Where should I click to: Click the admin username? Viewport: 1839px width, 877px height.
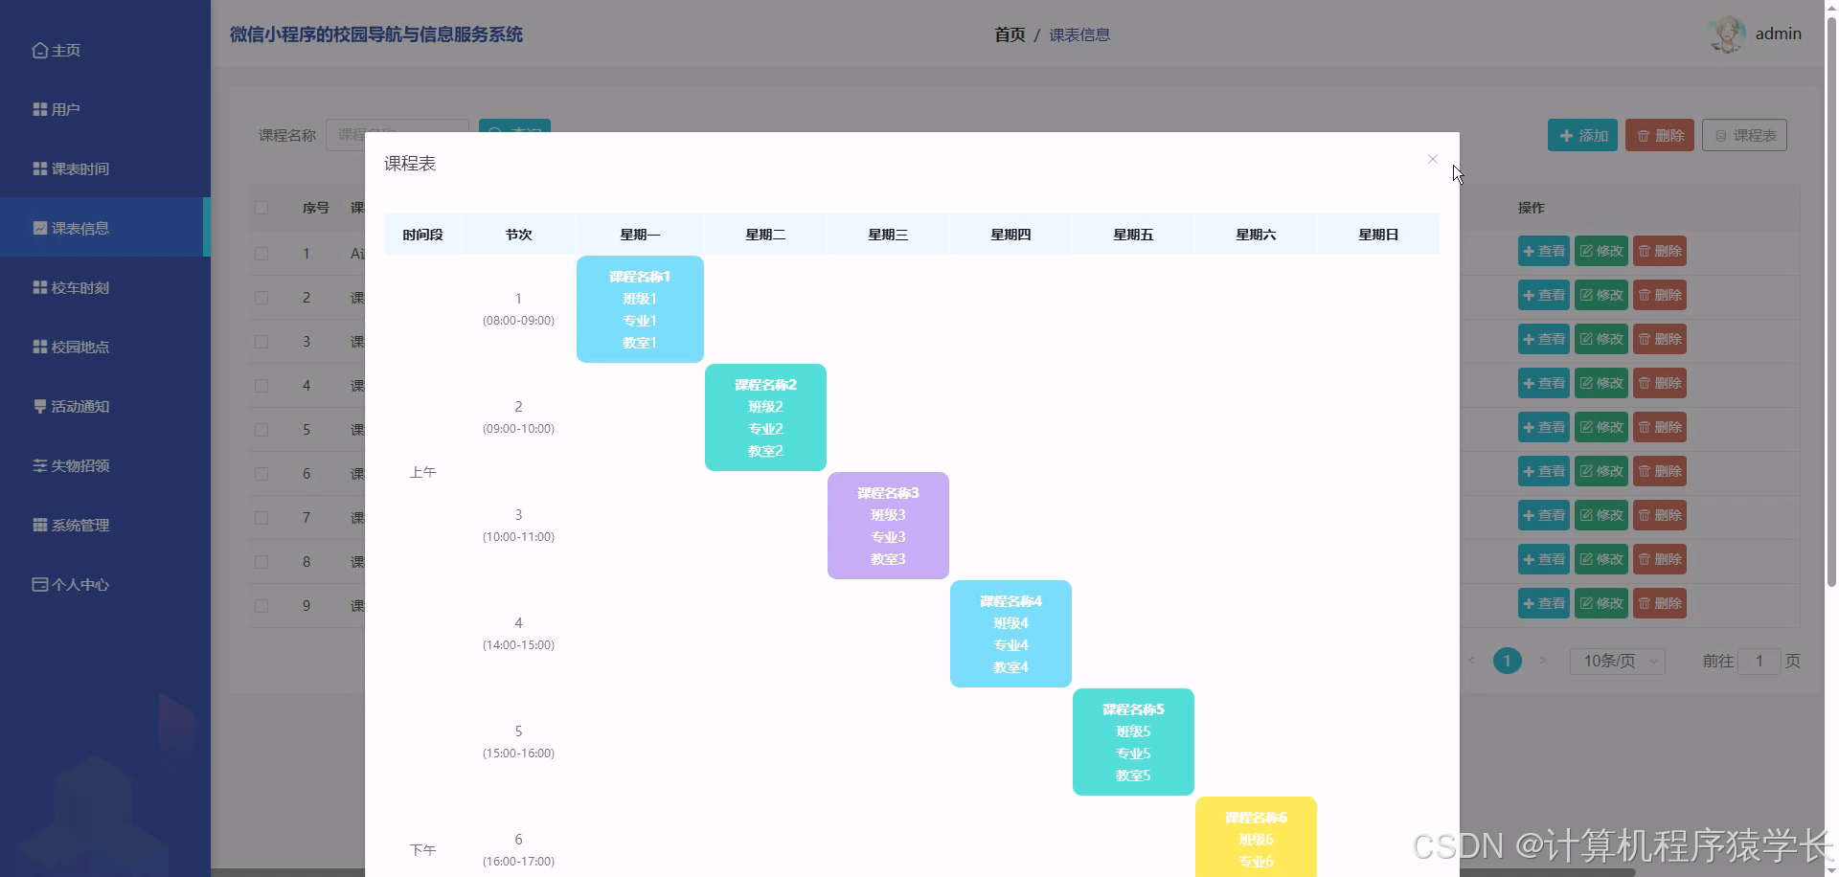[1778, 34]
